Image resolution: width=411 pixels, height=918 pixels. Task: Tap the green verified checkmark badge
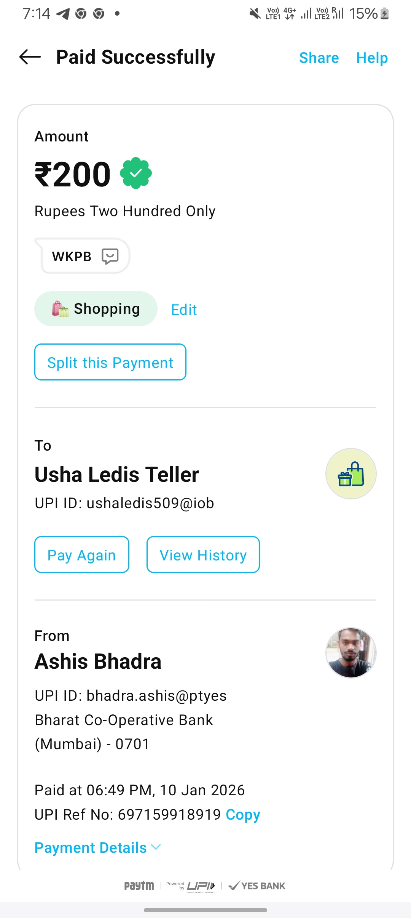[136, 173]
